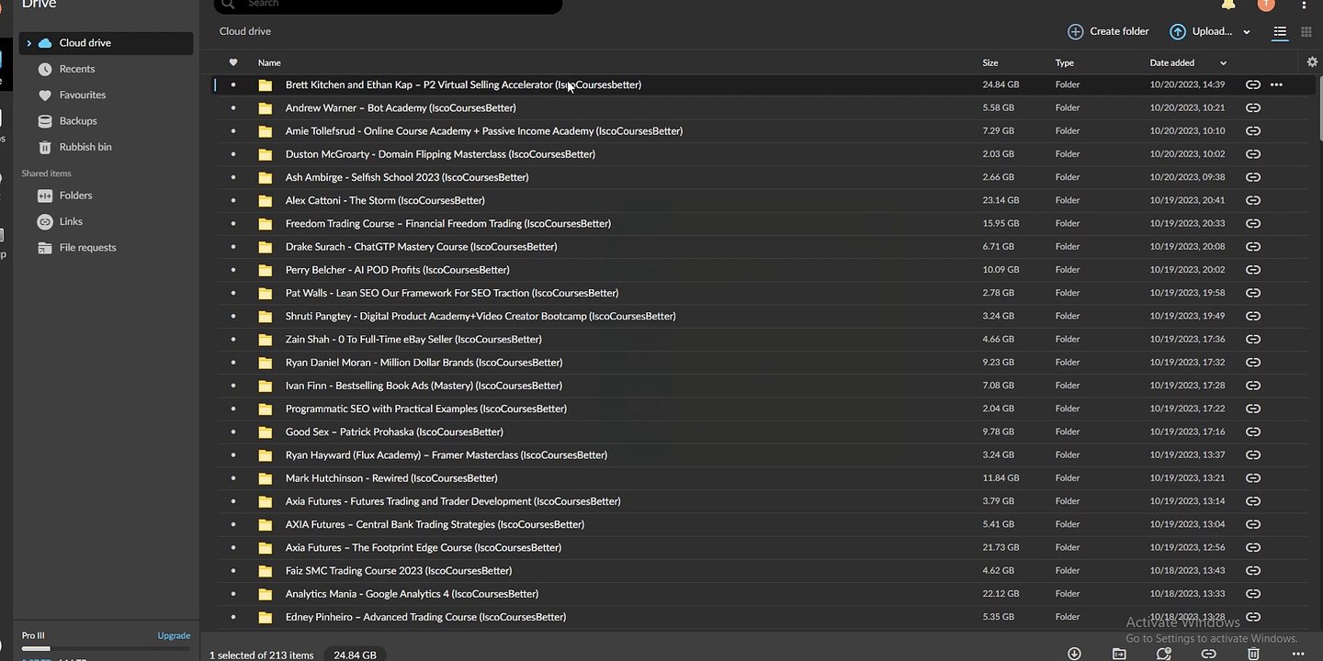Viewport: 1323px width, 661px height.
Task: Open the orange account avatar
Action: point(1266,5)
